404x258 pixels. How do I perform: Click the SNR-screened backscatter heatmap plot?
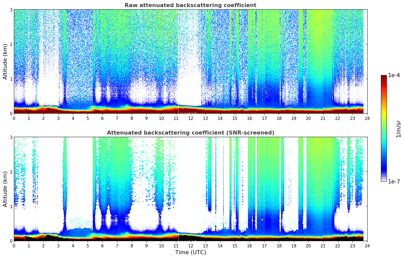click(190, 189)
